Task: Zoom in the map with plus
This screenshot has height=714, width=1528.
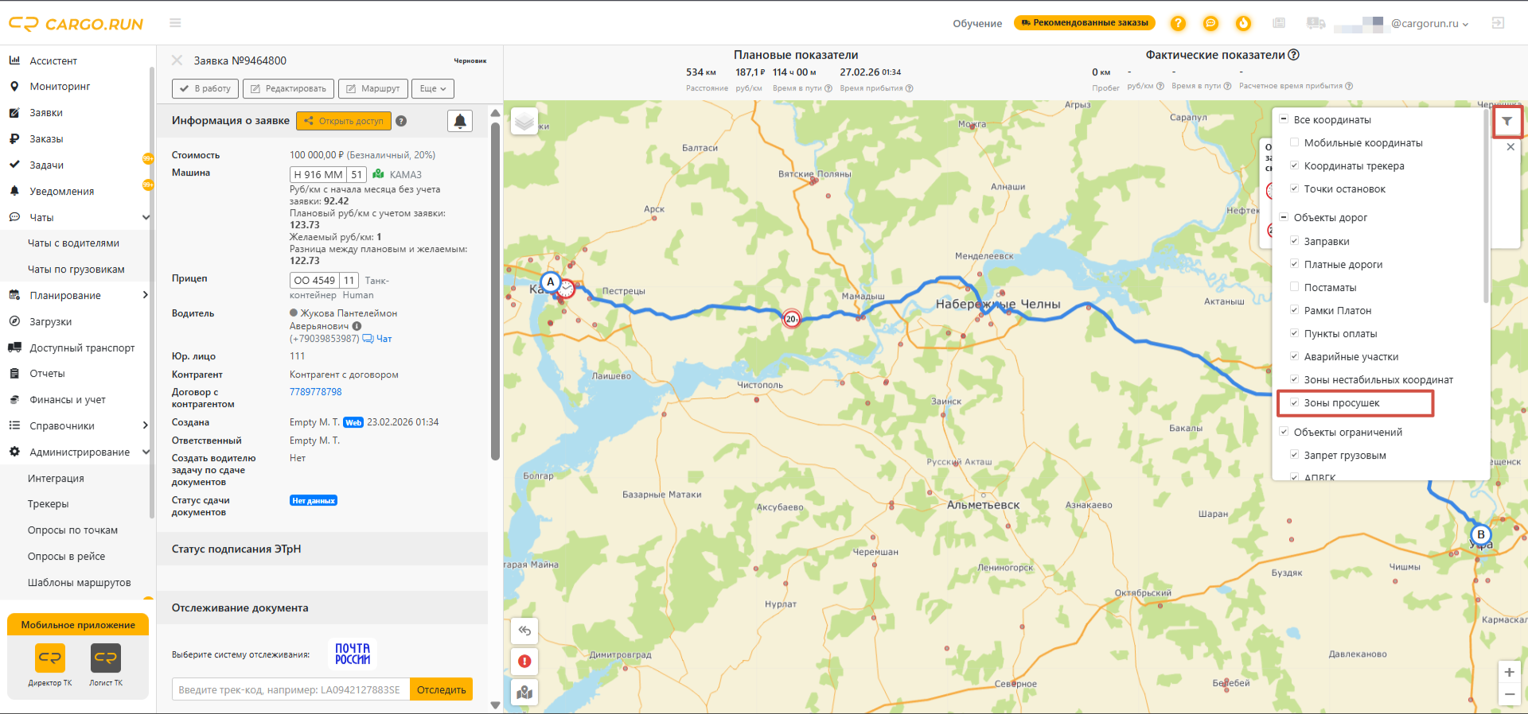Action: click(x=1509, y=673)
